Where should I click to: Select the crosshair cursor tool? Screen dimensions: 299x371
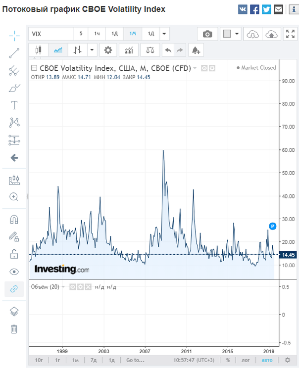click(x=14, y=36)
